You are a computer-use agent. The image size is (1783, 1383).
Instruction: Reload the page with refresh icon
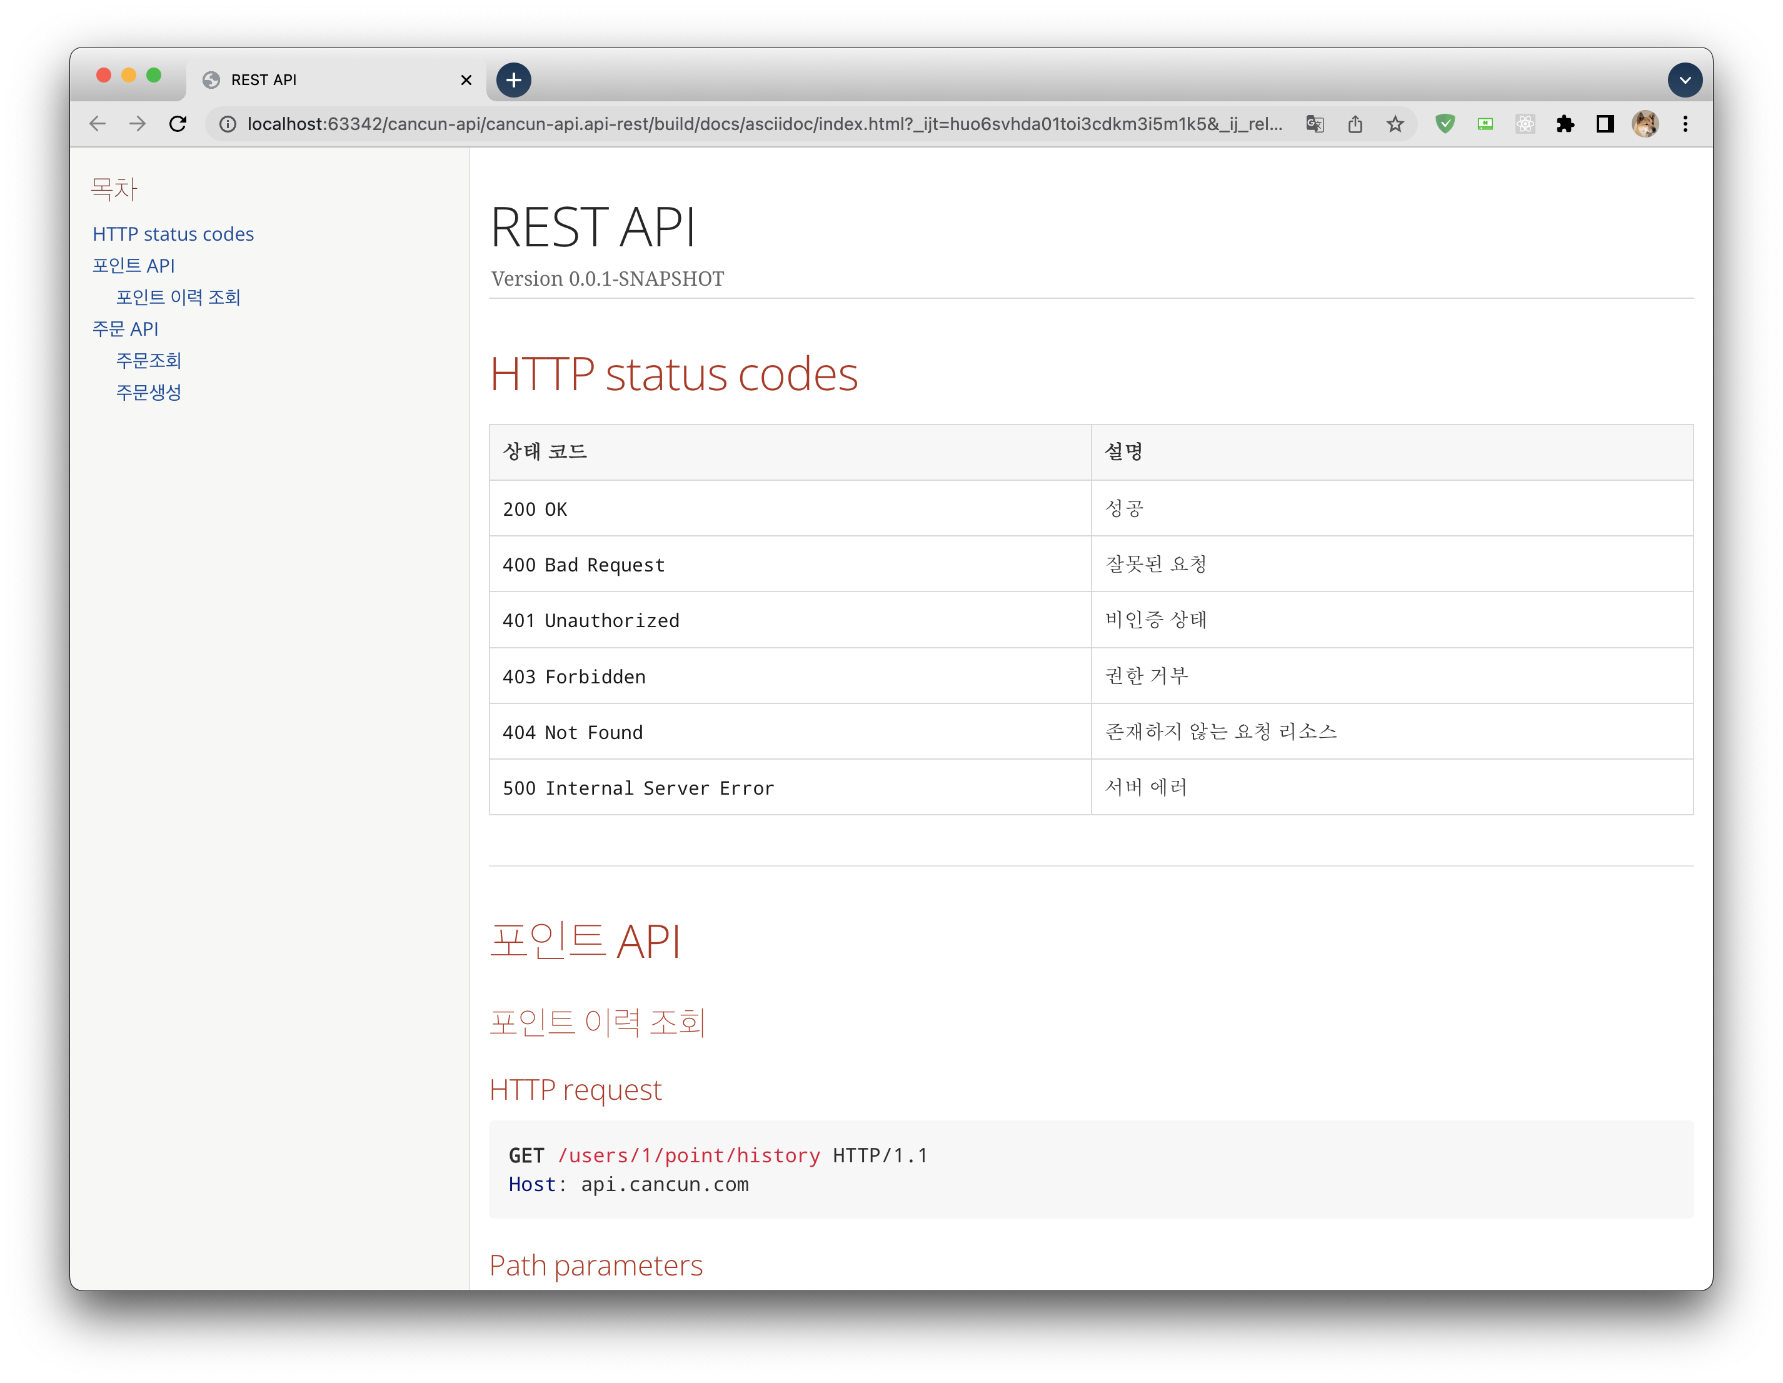point(178,124)
